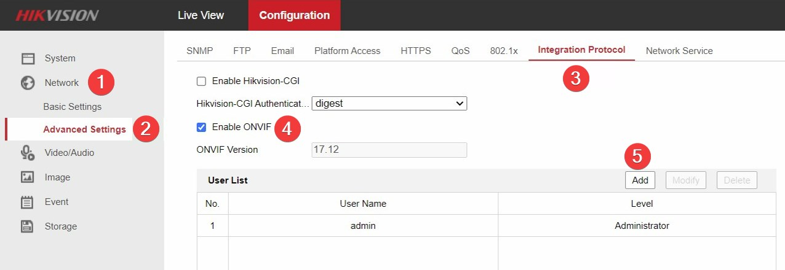Click the ONVIF Version field
The image size is (785, 270).
coord(389,150)
